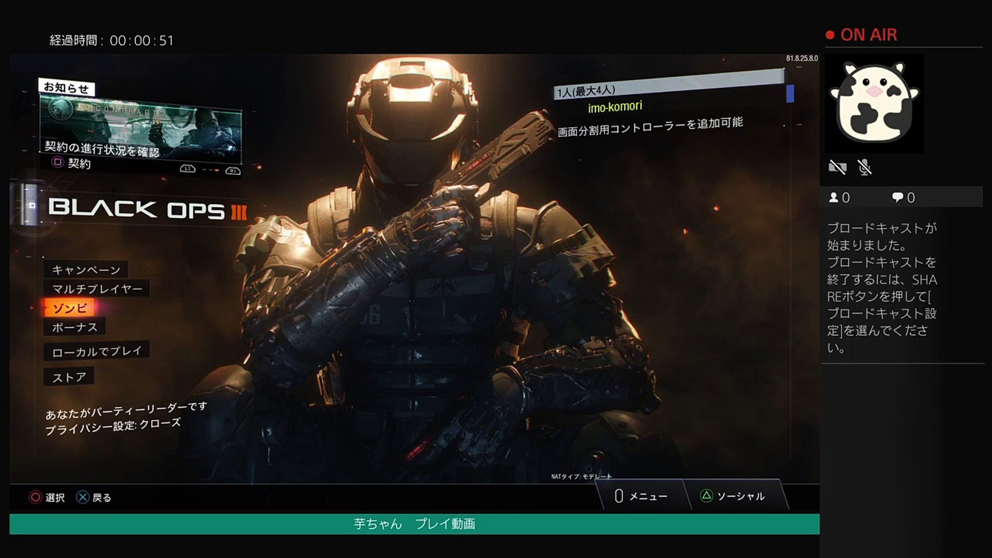Click 契約の進行状況を確認 caption

pos(102,149)
